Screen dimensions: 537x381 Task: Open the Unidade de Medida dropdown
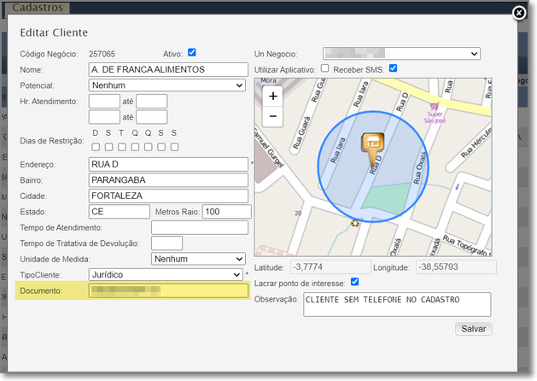(198, 259)
